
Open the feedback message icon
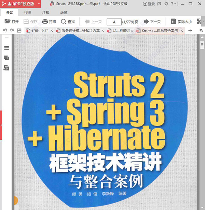159,4
